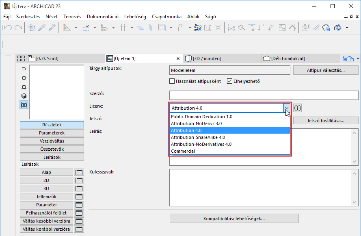Select the 3D cube script icon in sidebar
Viewport: 361px width, 236px height.
pyautogui.click(x=24, y=96)
